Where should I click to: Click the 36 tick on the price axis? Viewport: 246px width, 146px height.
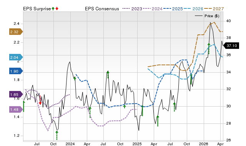228,55
